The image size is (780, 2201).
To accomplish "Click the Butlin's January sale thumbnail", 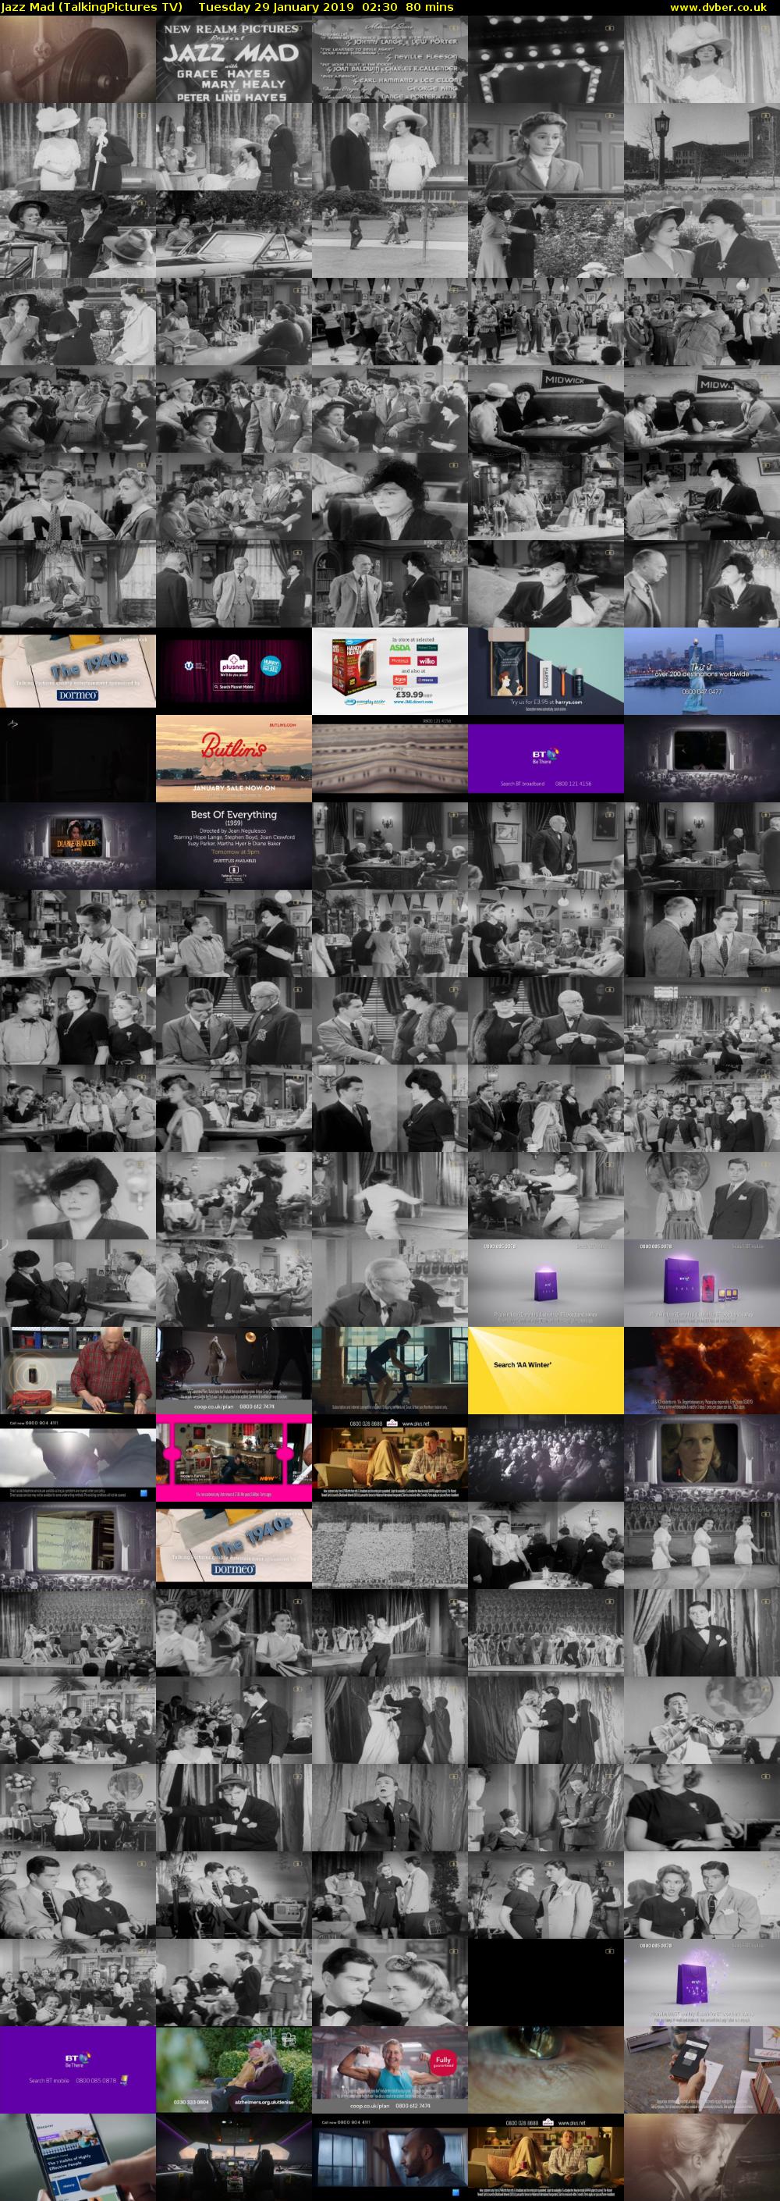I will (x=234, y=759).
